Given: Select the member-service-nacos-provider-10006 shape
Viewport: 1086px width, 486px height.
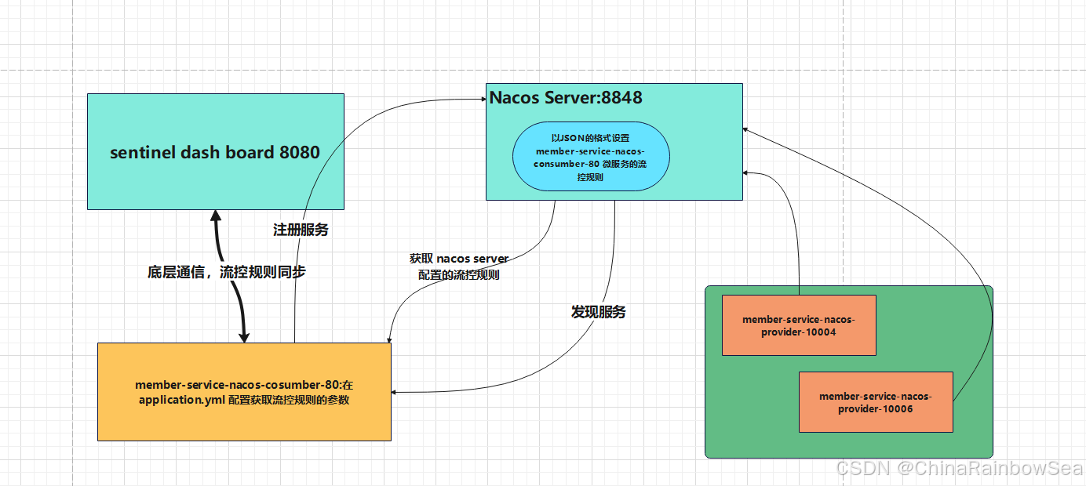Looking at the screenshot, I should tap(876, 402).
